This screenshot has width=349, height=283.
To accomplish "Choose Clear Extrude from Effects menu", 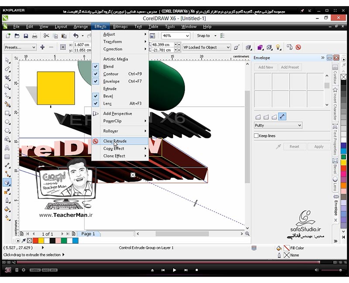I will pyautogui.click(x=120, y=141).
